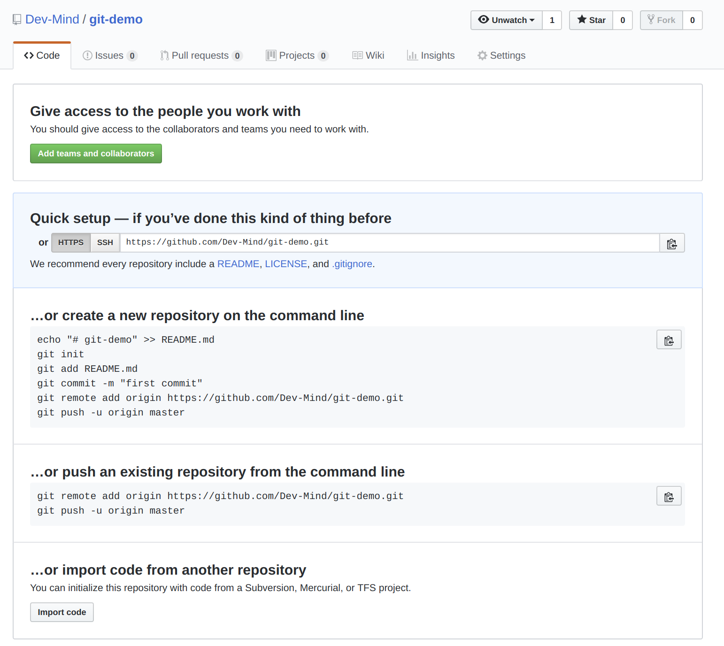Viewport: 724px width, 646px height.
Task: Click the 'git commit -m "first commit"' line
Action: [120, 384]
